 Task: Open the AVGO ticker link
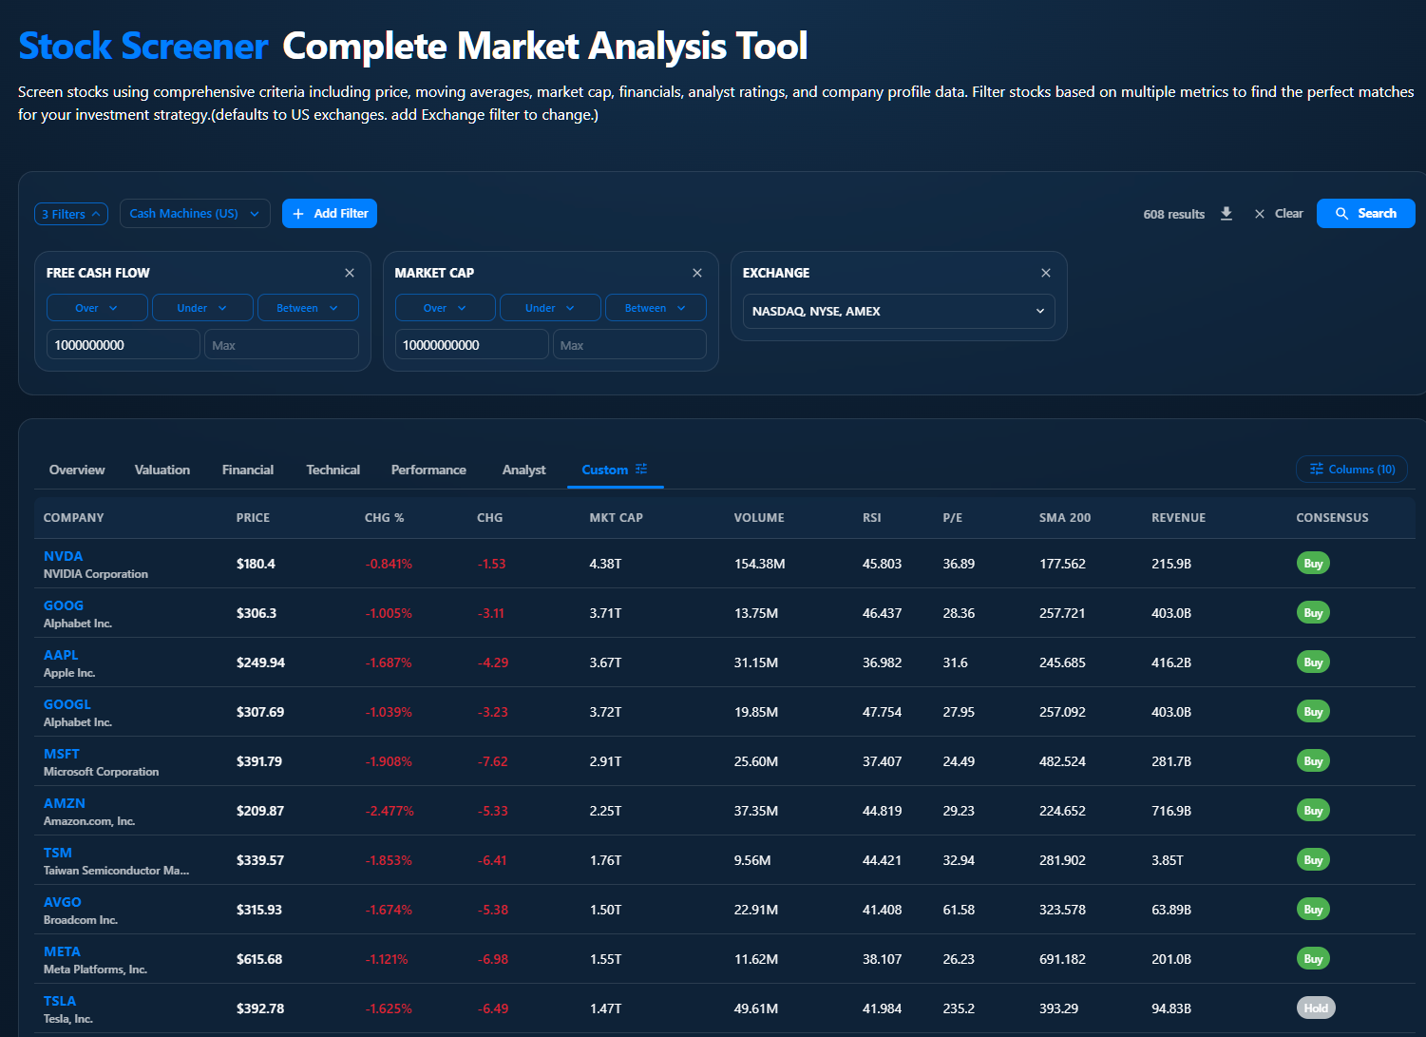pos(63,902)
